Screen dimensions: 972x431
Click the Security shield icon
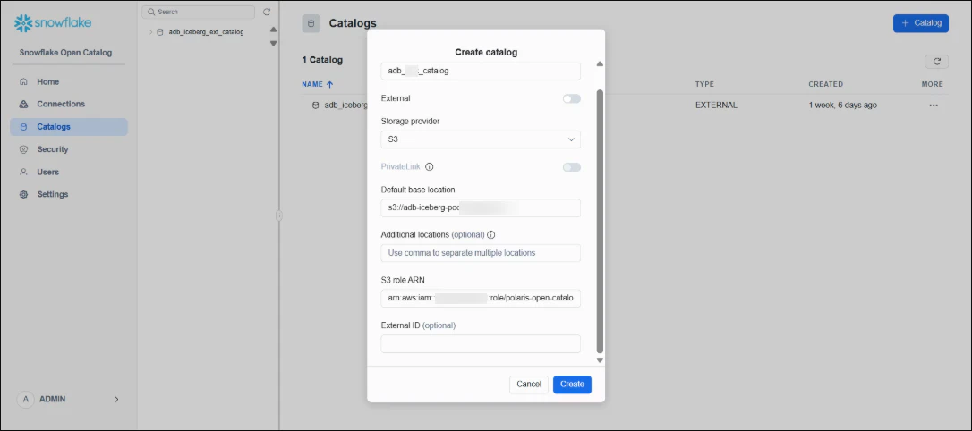point(23,149)
